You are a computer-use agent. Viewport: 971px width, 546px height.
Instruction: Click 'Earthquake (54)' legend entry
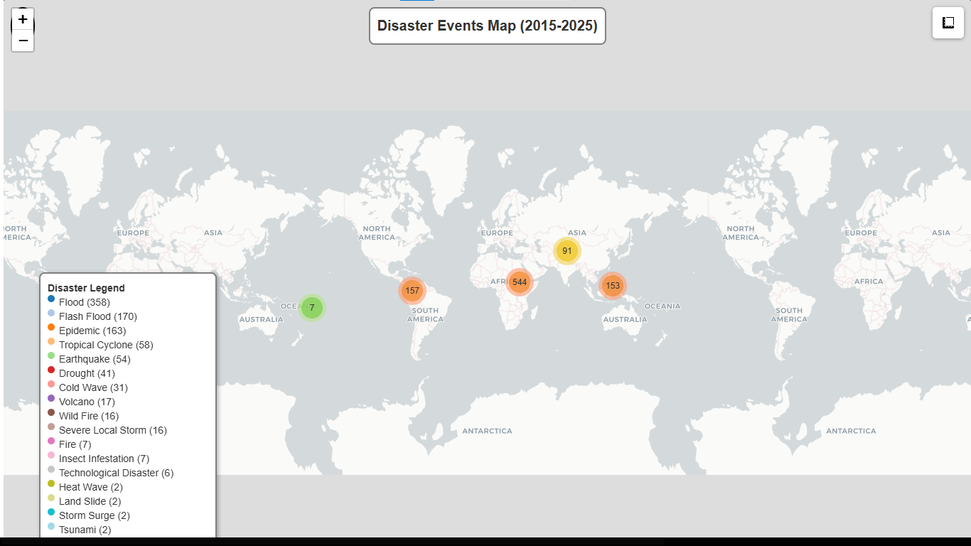95,359
